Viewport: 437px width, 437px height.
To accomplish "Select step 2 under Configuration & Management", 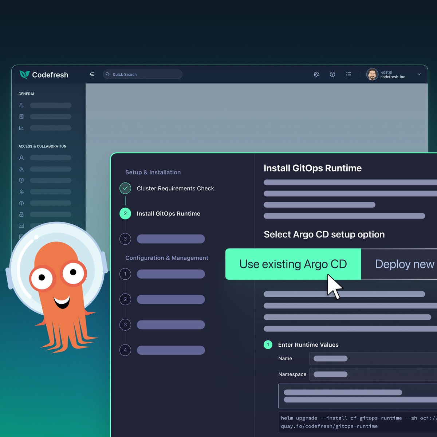I will (x=125, y=299).
